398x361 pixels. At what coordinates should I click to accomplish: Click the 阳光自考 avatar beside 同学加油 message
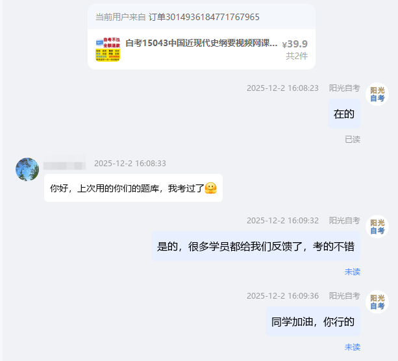coord(377,302)
